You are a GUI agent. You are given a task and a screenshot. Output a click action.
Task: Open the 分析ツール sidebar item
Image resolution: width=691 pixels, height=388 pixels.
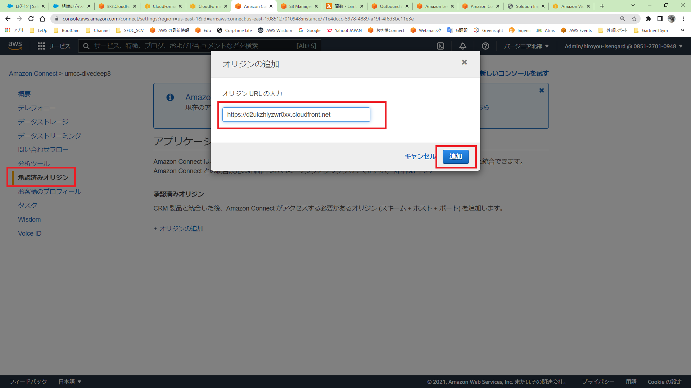(x=34, y=163)
